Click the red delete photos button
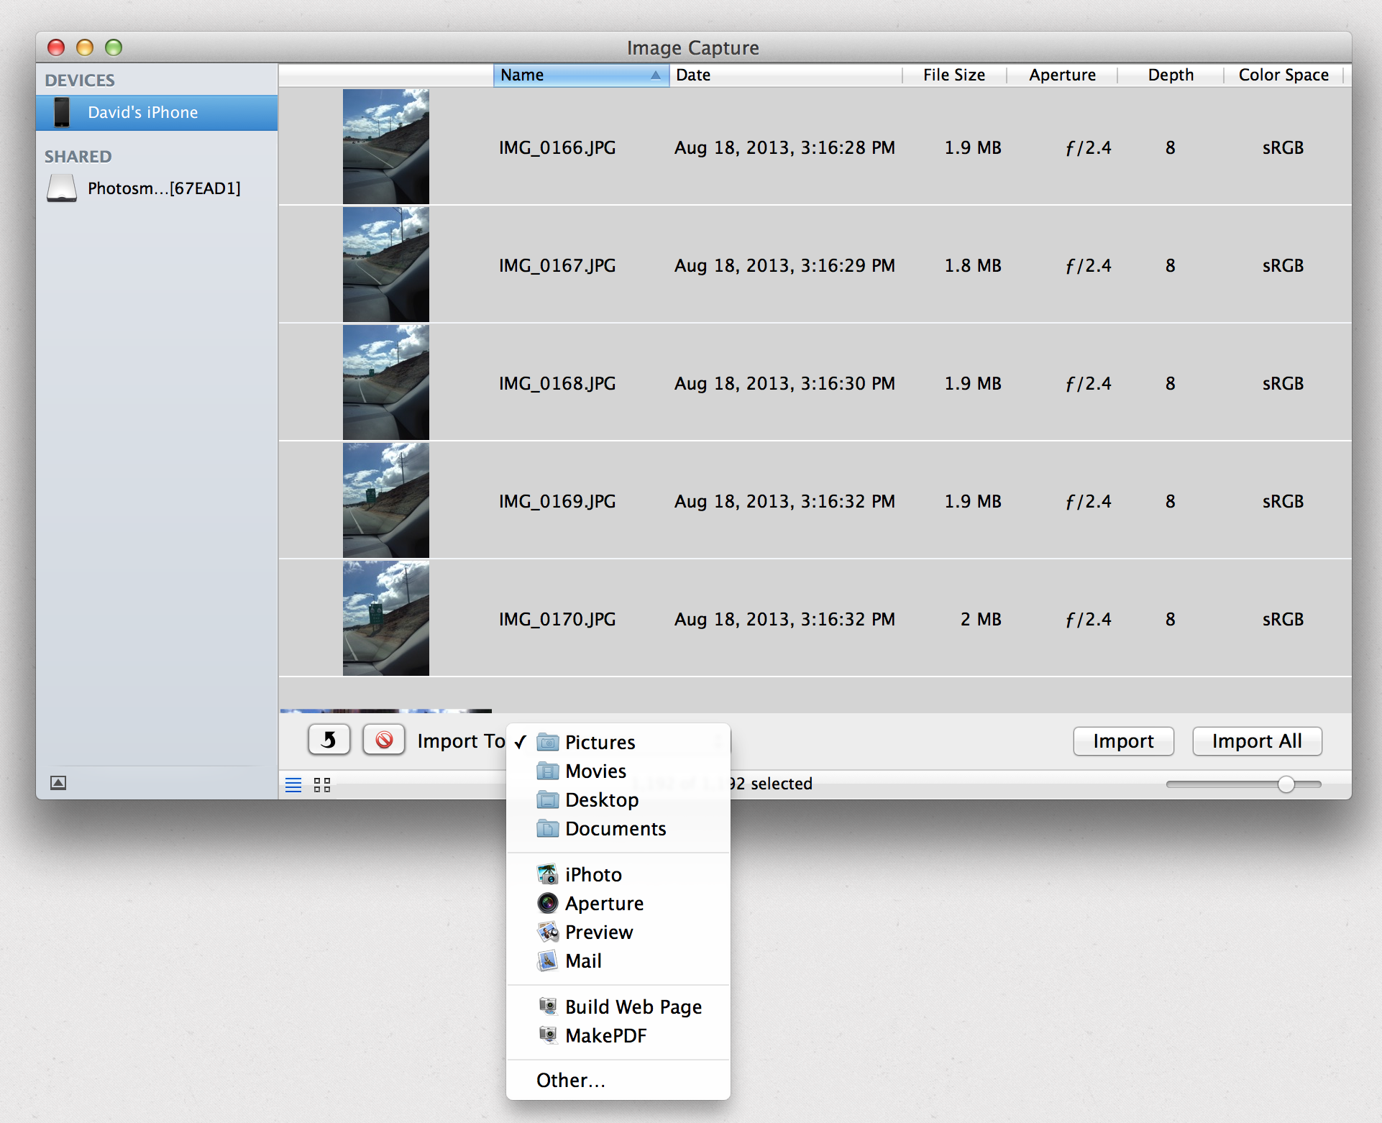Viewport: 1382px width, 1123px height. click(384, 740)
